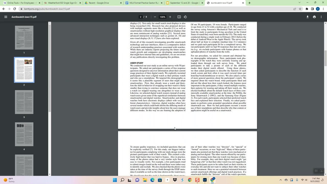Edit the 100% zoom level field
The image size is (327, 184).
pos(162,17)
